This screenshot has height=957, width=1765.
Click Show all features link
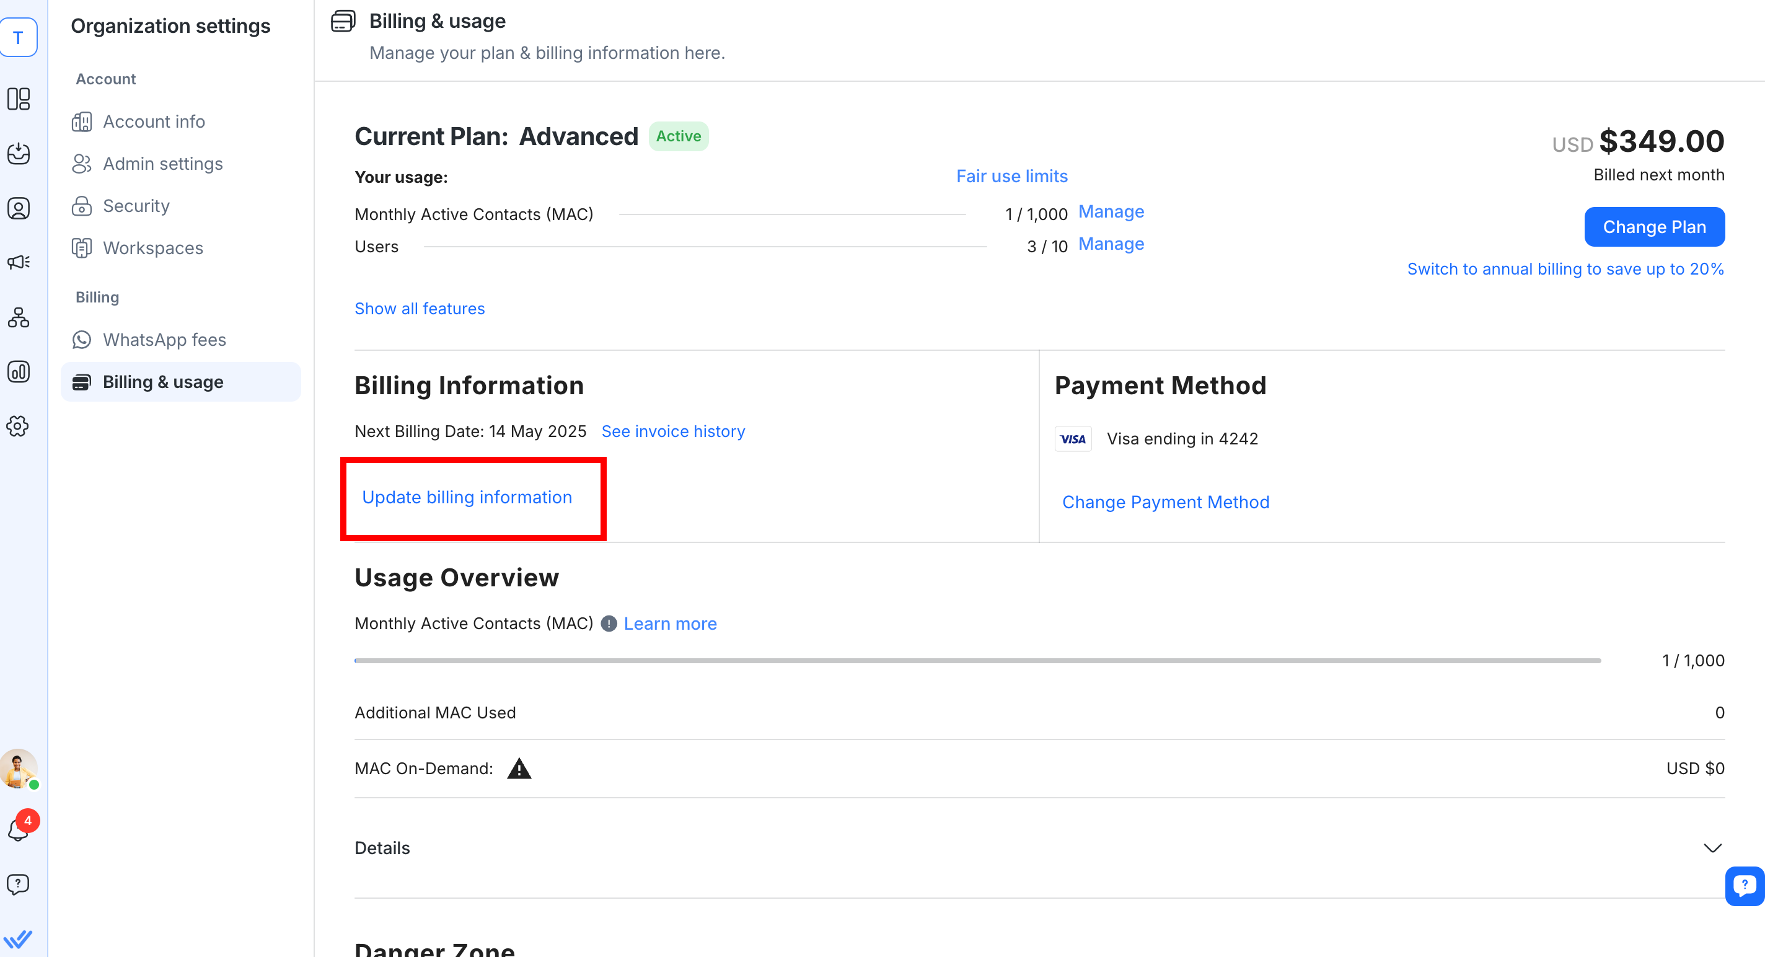click(x=420, y=308)
